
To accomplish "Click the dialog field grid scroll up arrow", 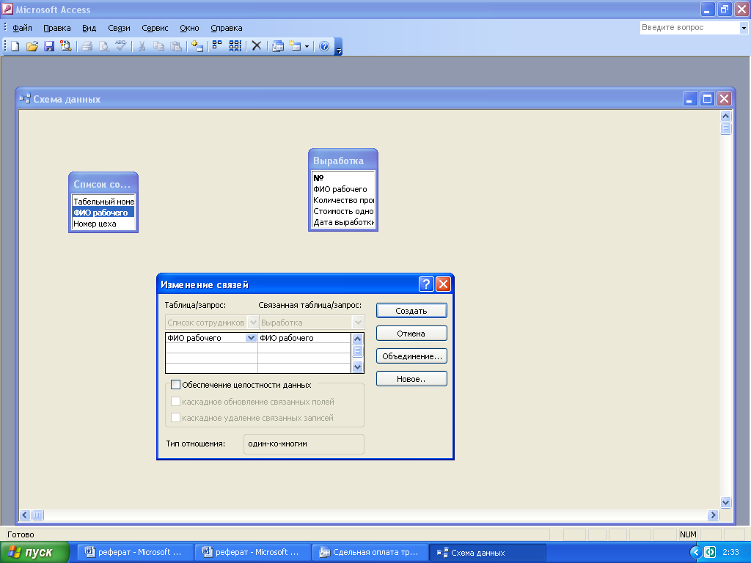I will click(357, 339).
